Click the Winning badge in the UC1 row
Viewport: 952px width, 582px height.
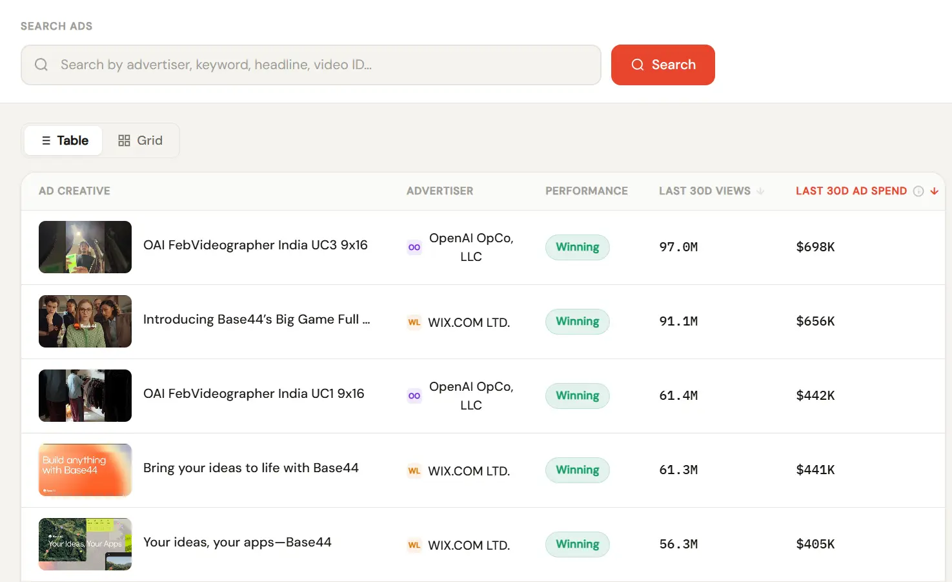tap(578, 395)
